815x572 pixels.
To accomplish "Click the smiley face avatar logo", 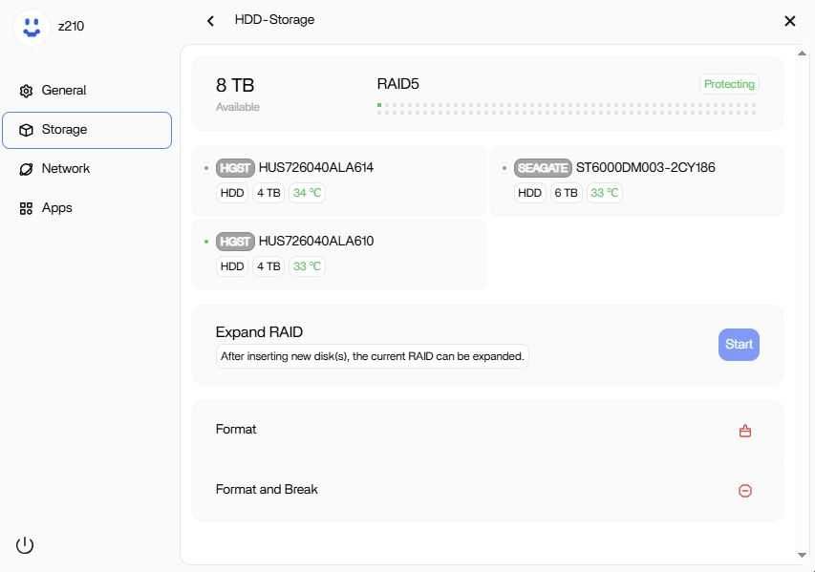I will [x=32, y=27].
